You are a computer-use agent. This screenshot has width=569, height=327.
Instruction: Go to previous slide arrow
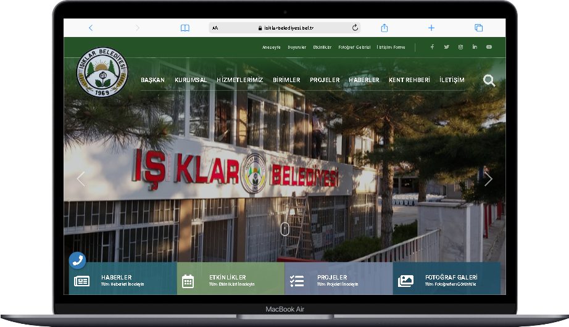[x=81, y=179]
